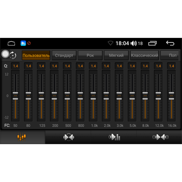
Task: Choose the Рок equalizer preset
Action: coord(90,55)
